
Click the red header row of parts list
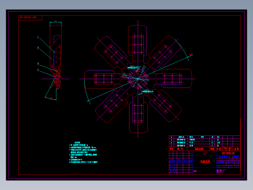[x=205, y=149]
